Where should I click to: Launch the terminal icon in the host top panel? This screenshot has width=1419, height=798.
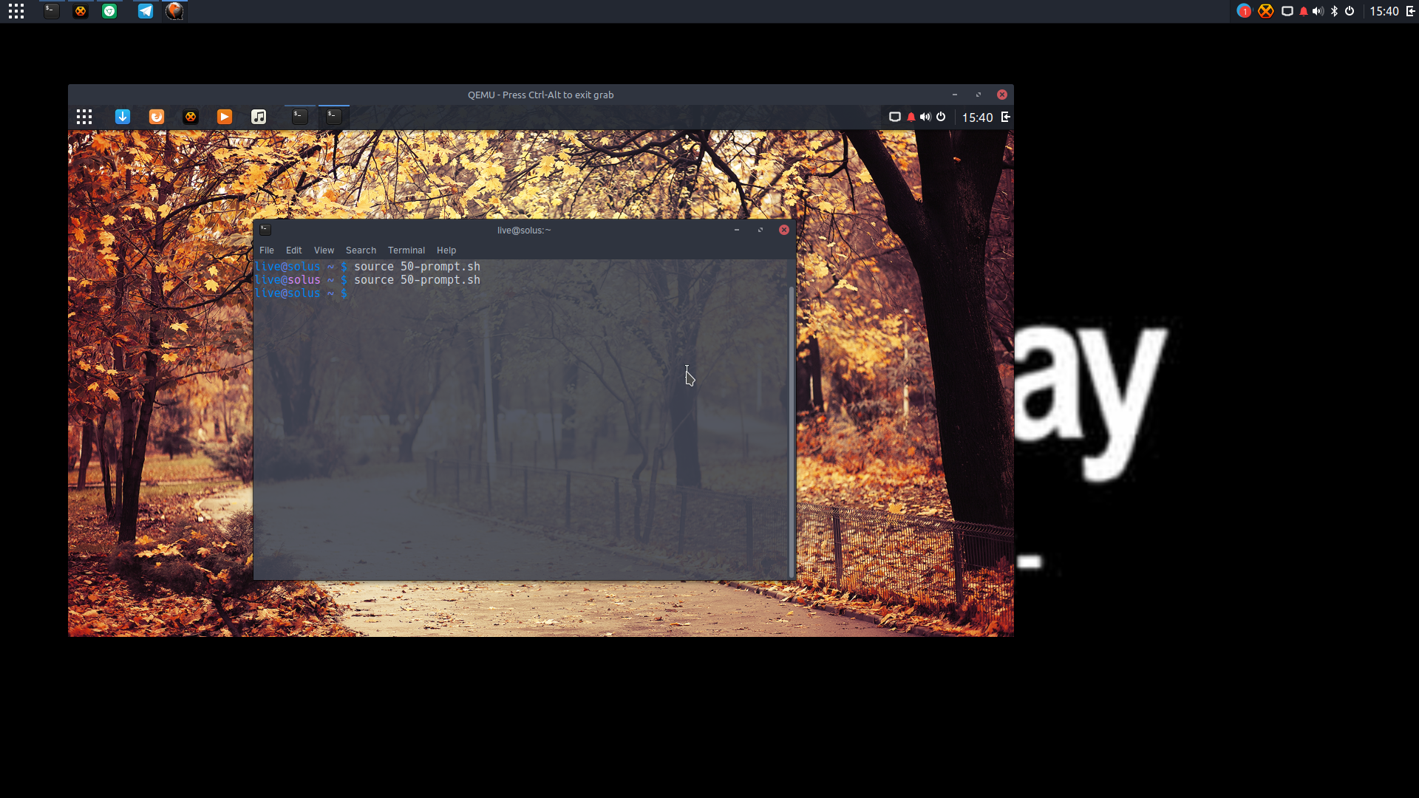coord(51,11)
